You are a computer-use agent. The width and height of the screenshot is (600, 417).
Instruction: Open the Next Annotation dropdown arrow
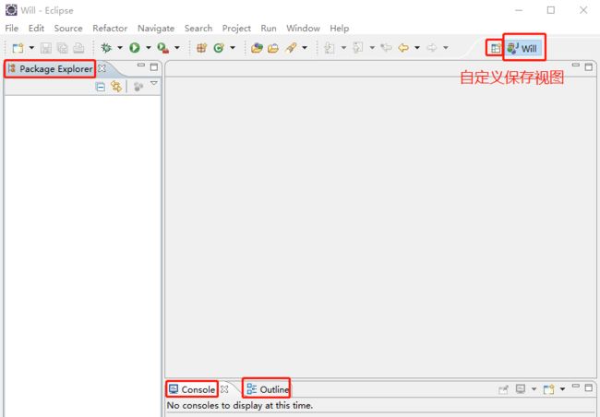click(343, 48)
